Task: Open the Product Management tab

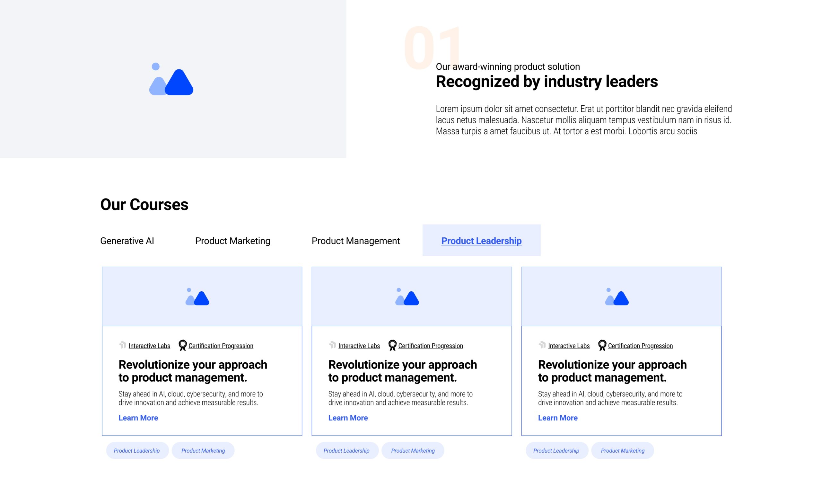Action: [x=355, y=241]
